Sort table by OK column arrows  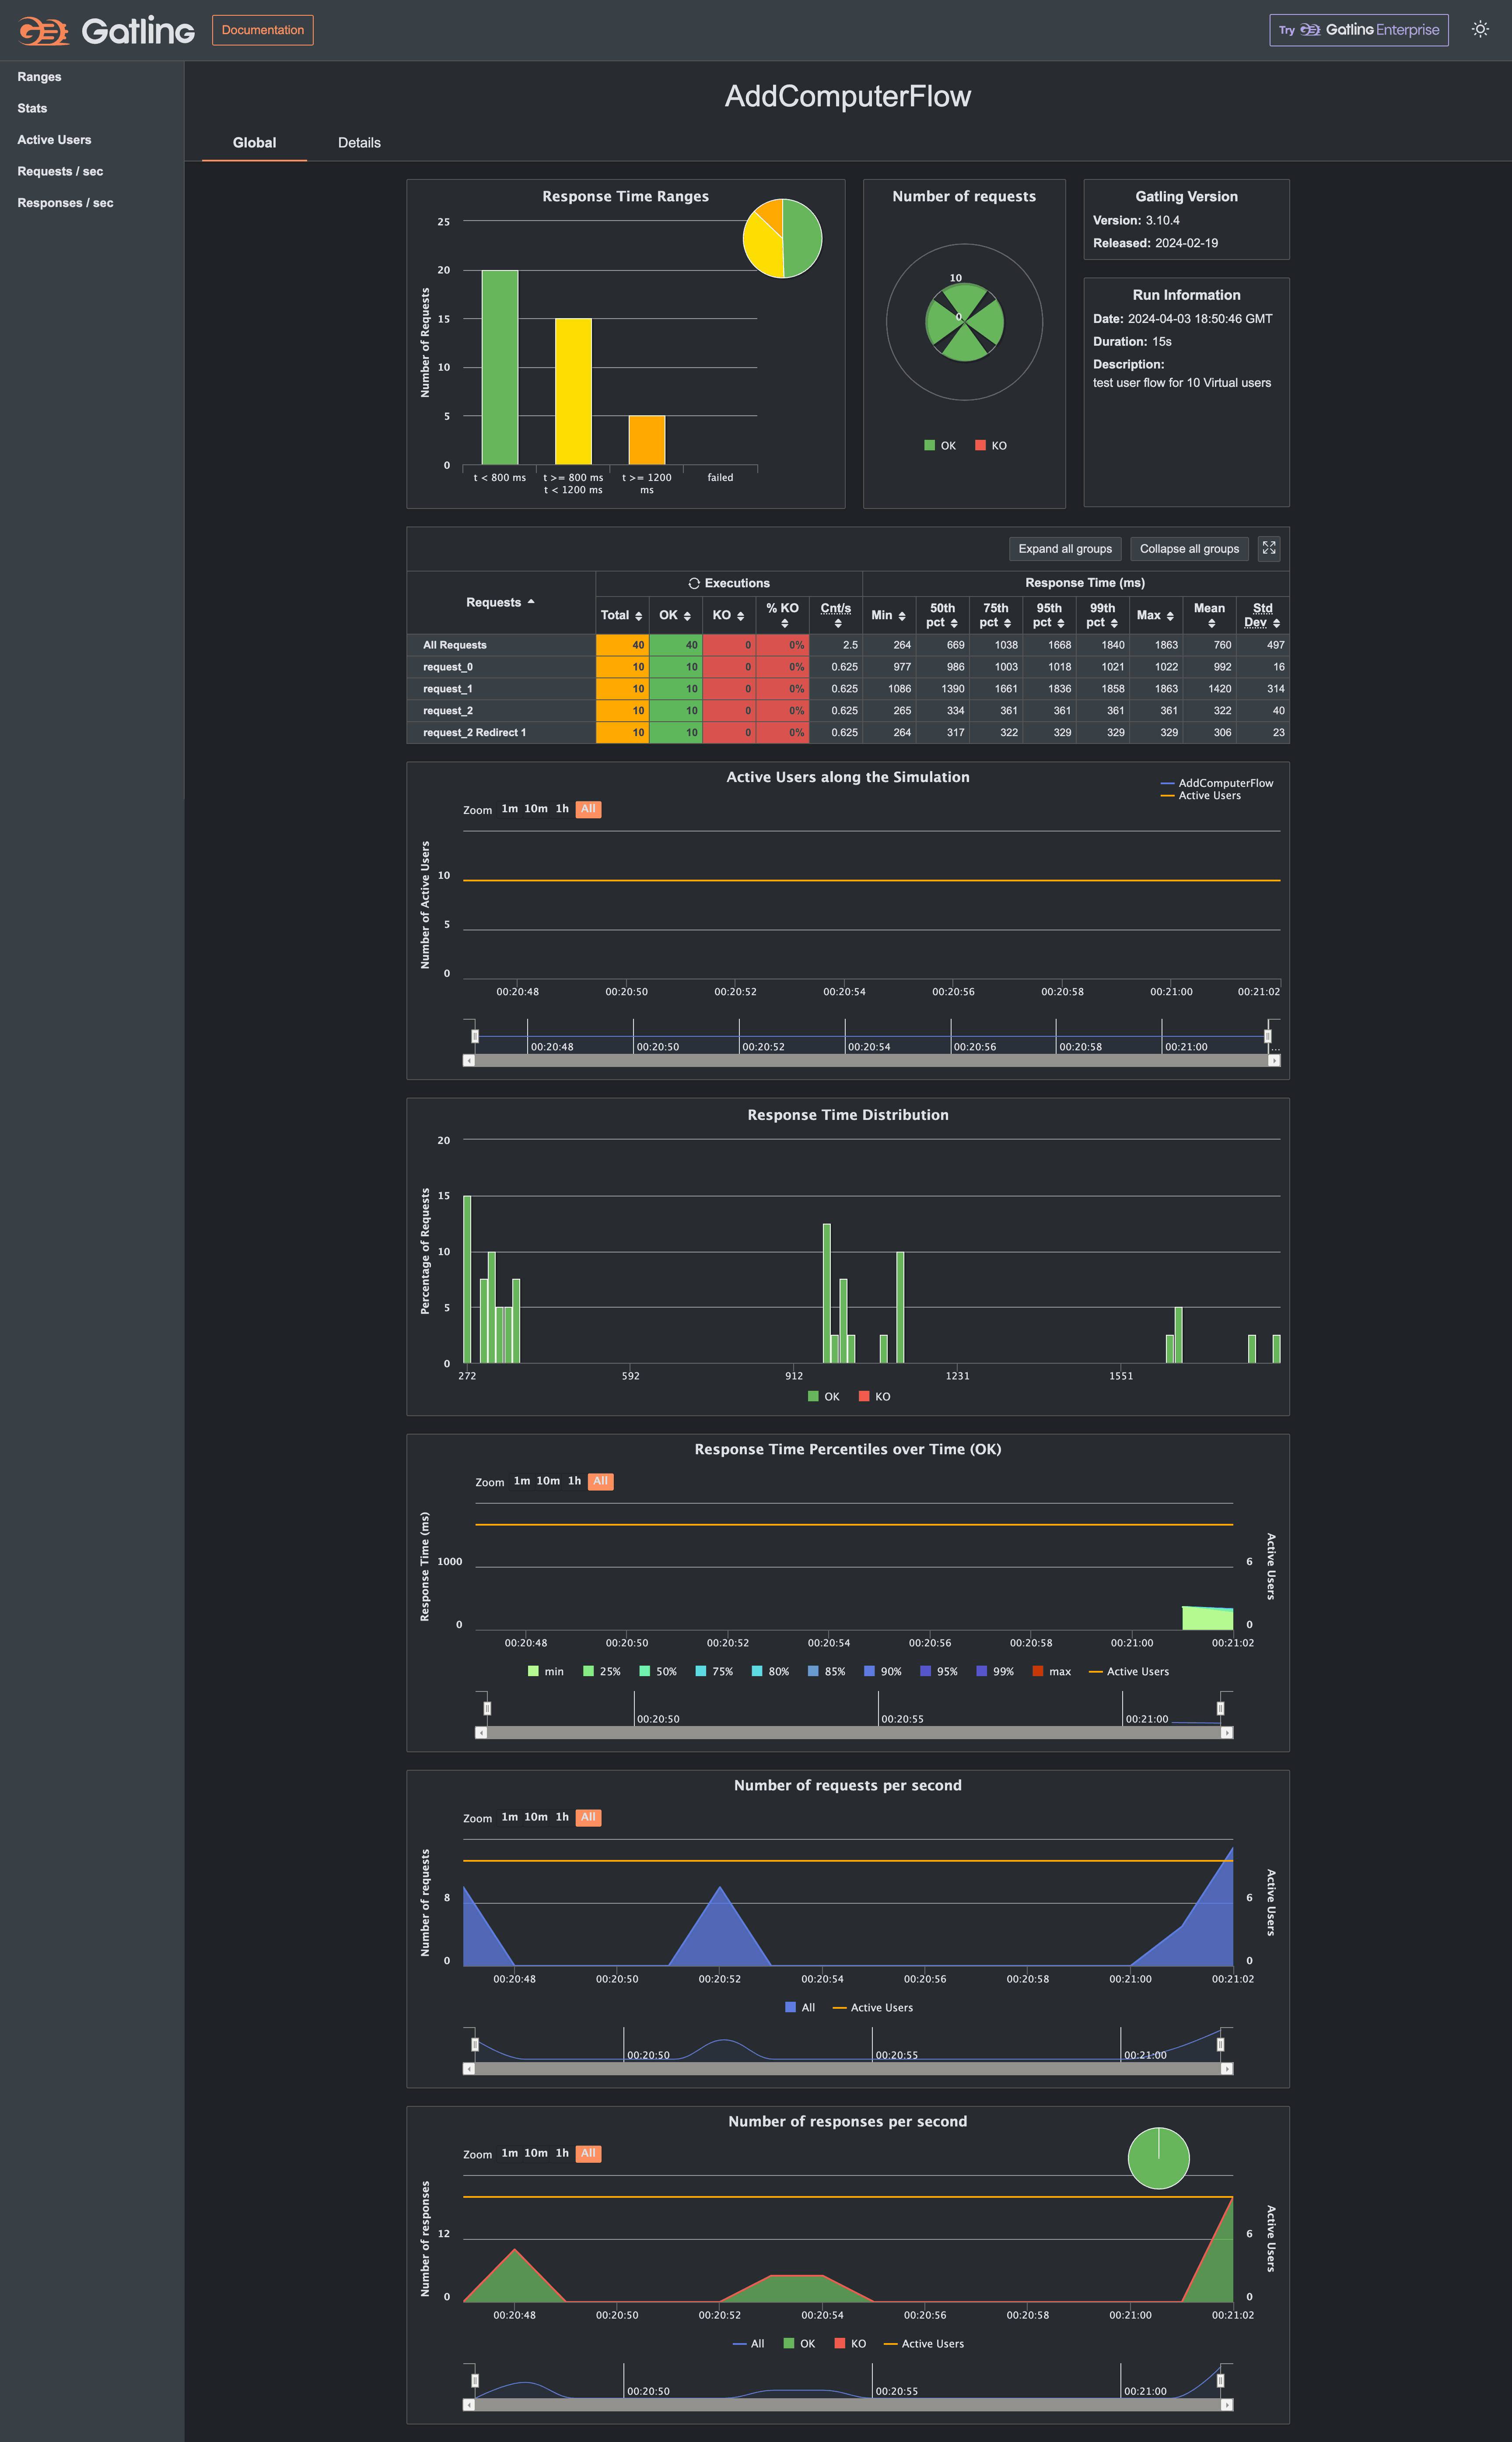(687, 616)
